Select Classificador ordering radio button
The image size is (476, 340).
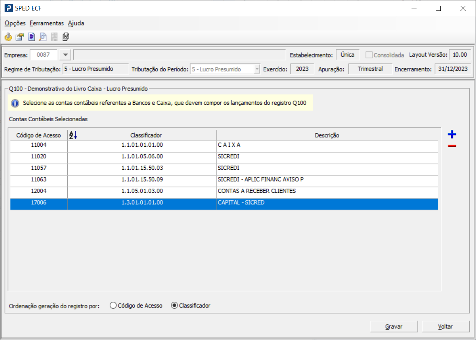coord(174,305)
